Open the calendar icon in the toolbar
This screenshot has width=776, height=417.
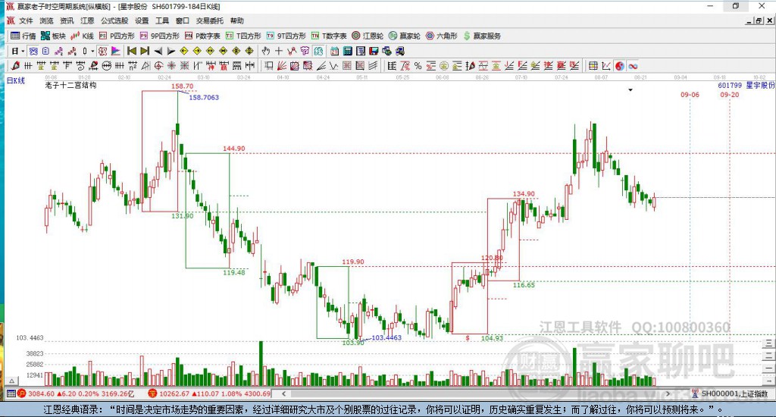pos(334,51)
